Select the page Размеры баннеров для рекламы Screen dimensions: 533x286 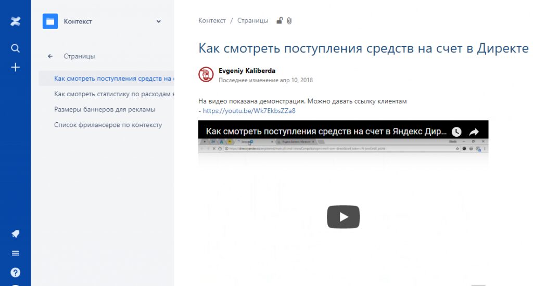click(105, 110)
